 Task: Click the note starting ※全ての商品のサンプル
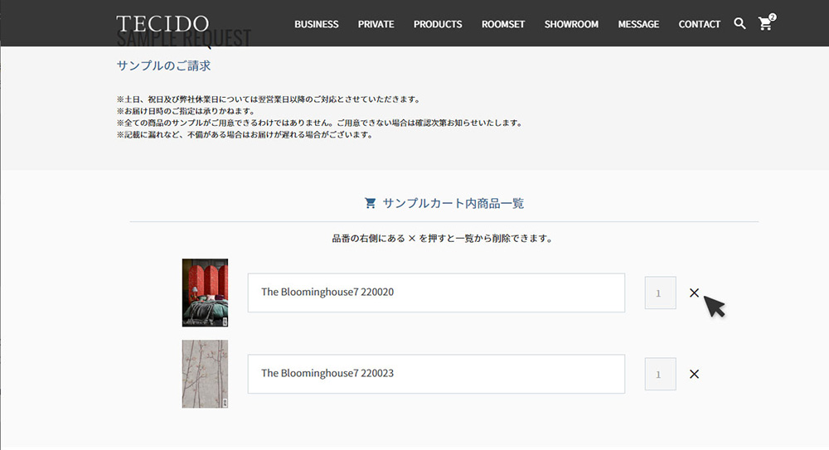[320, 123]
